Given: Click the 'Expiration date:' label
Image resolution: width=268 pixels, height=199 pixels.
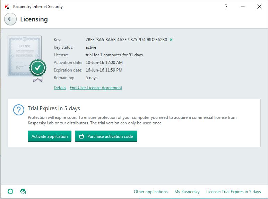Looking at the screenshot, I should pos(68,70).
